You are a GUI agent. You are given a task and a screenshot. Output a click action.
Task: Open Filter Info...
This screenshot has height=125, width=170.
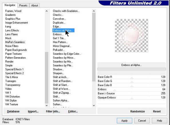53,111
